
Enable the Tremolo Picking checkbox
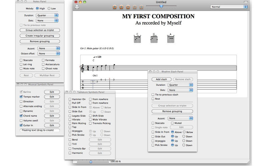click(90, 123)
